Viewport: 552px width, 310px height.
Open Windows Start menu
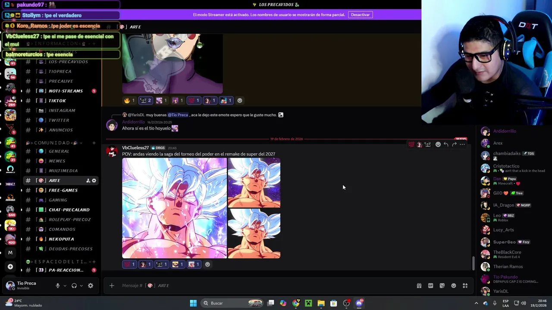pos(193,303)
